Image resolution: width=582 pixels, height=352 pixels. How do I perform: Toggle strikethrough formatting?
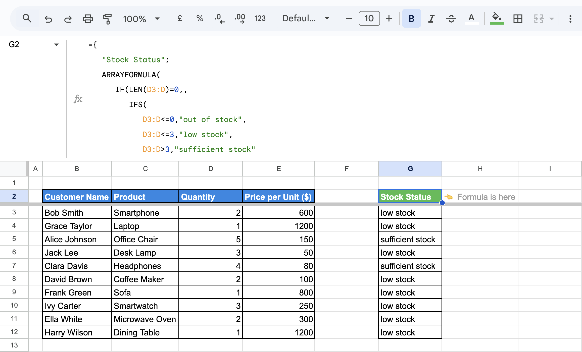(x=451, y=18)
